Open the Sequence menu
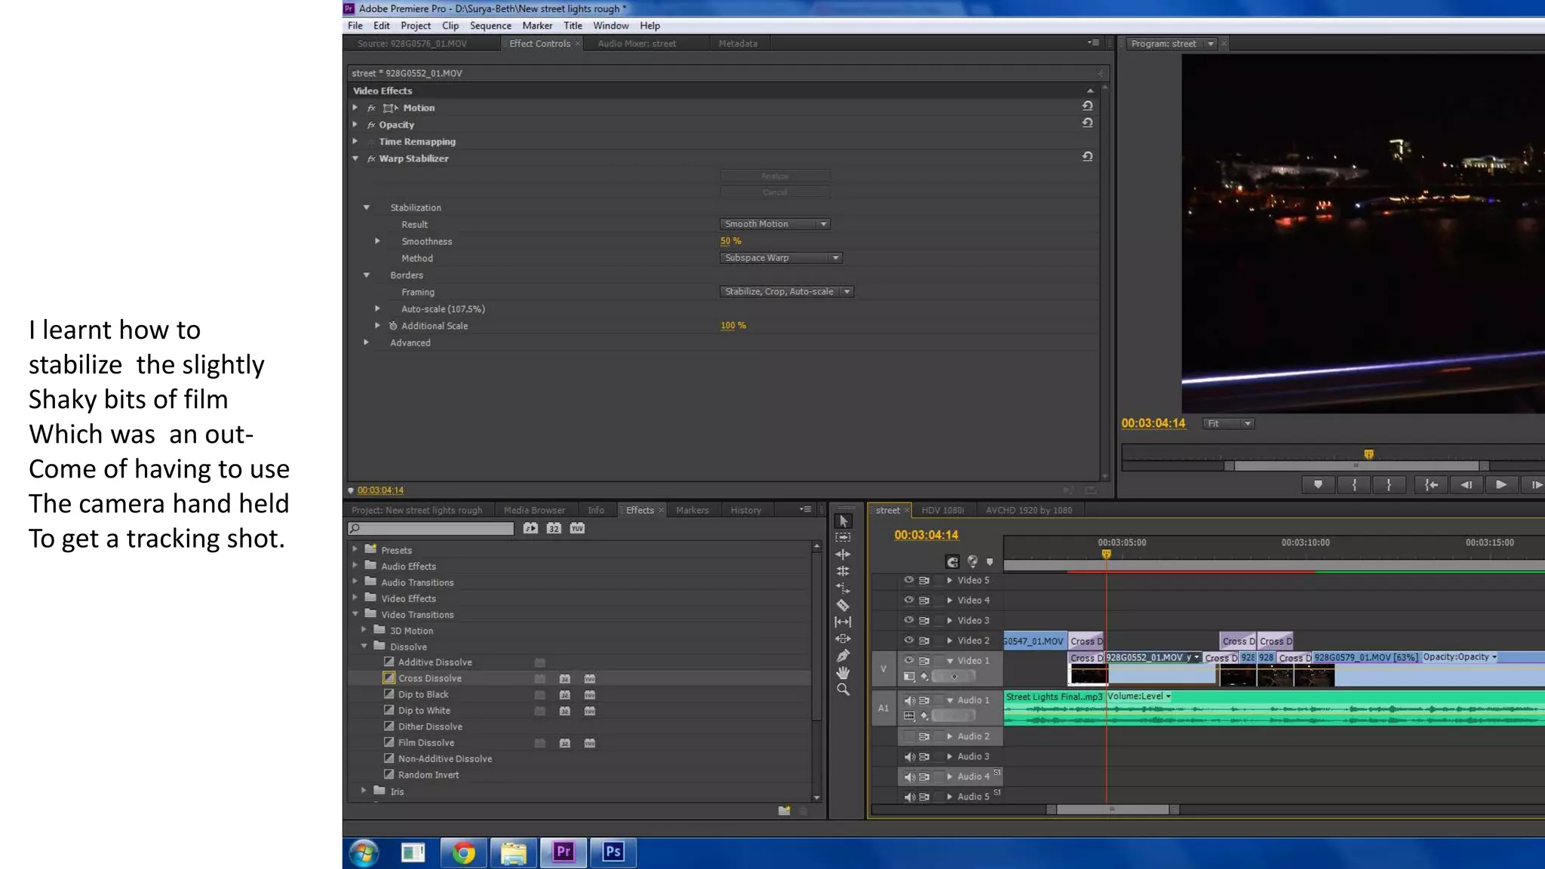Screen dimensions: 1545x869 click(x=490, y=26)
